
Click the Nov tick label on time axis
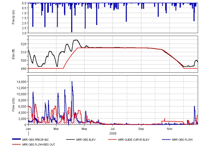[169, 129]
